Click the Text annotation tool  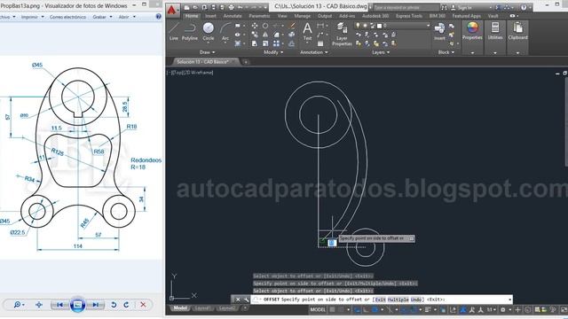[x=307, y=31]
